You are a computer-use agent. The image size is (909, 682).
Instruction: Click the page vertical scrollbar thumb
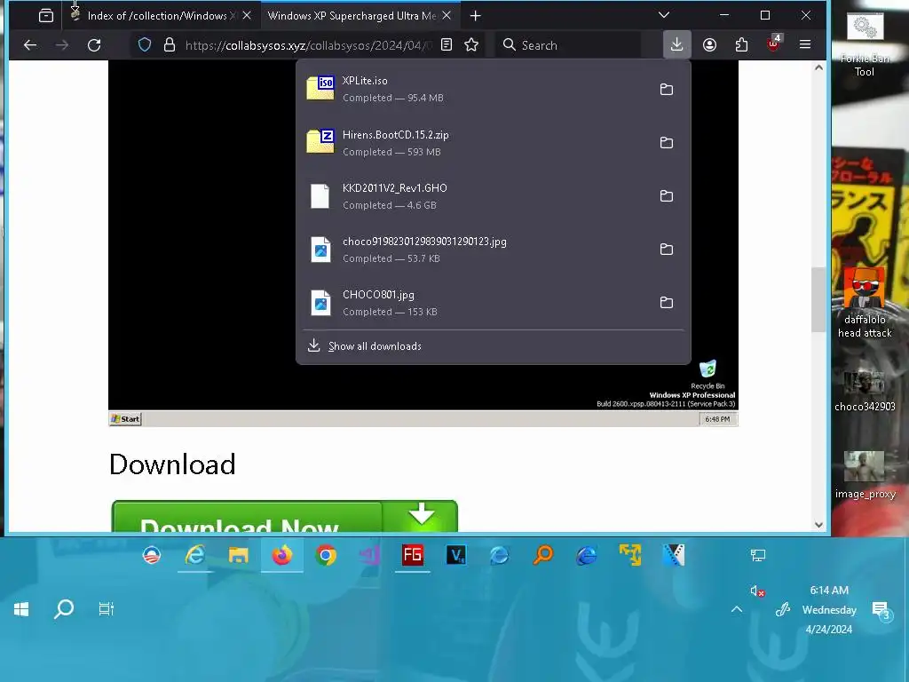(x=818, y=299)
